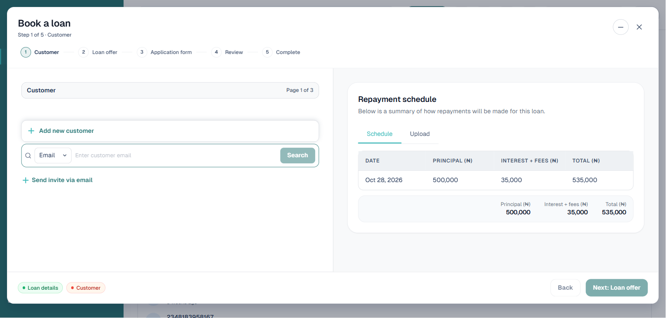Click Add new customer
Image resolution: width=670 pixels, height=318 pixels.
(x=170, y=131)
